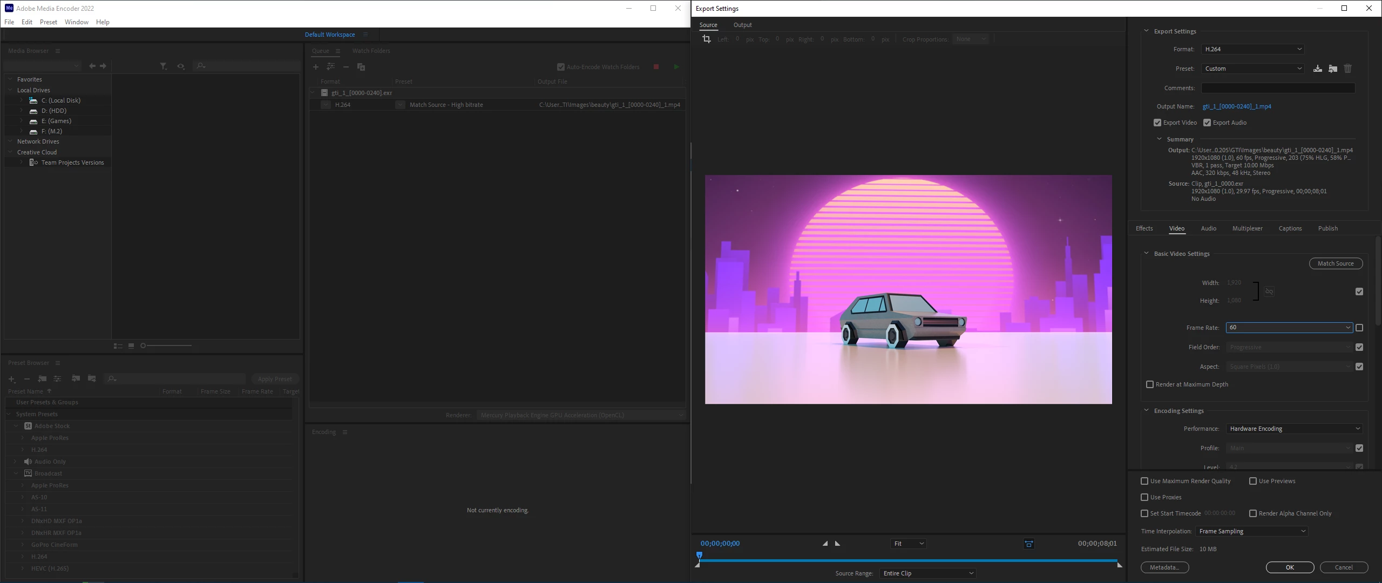Click the Comments input field

pyautogui.click(x=1278, y=88)
